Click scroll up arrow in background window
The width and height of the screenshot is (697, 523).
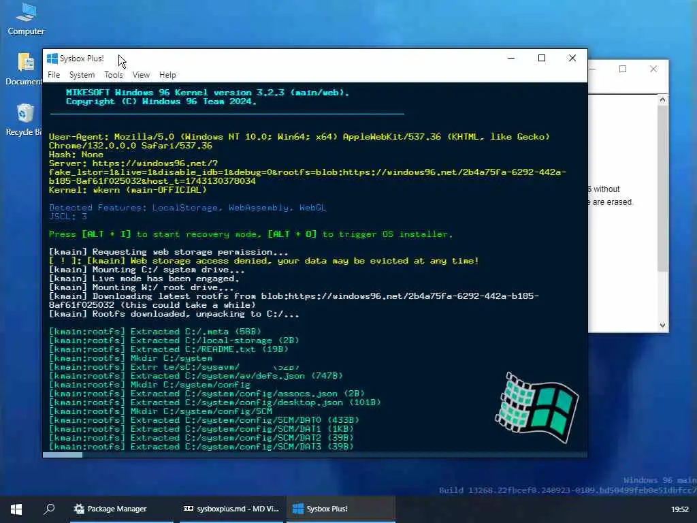(662, 99)
